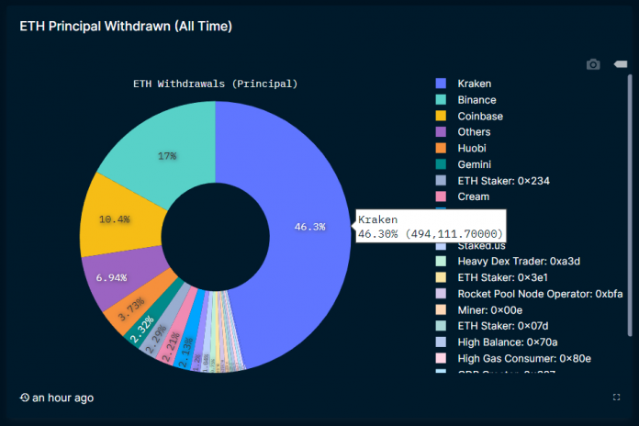Viewport: 639px width, 426px height.
Task: Click the Kraken 46.30% tooltip
Action: click(x=431, y=226)
